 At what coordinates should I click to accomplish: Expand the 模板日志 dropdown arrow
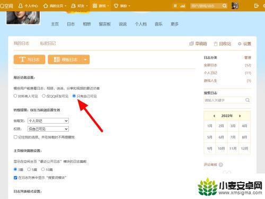[85, 59]
